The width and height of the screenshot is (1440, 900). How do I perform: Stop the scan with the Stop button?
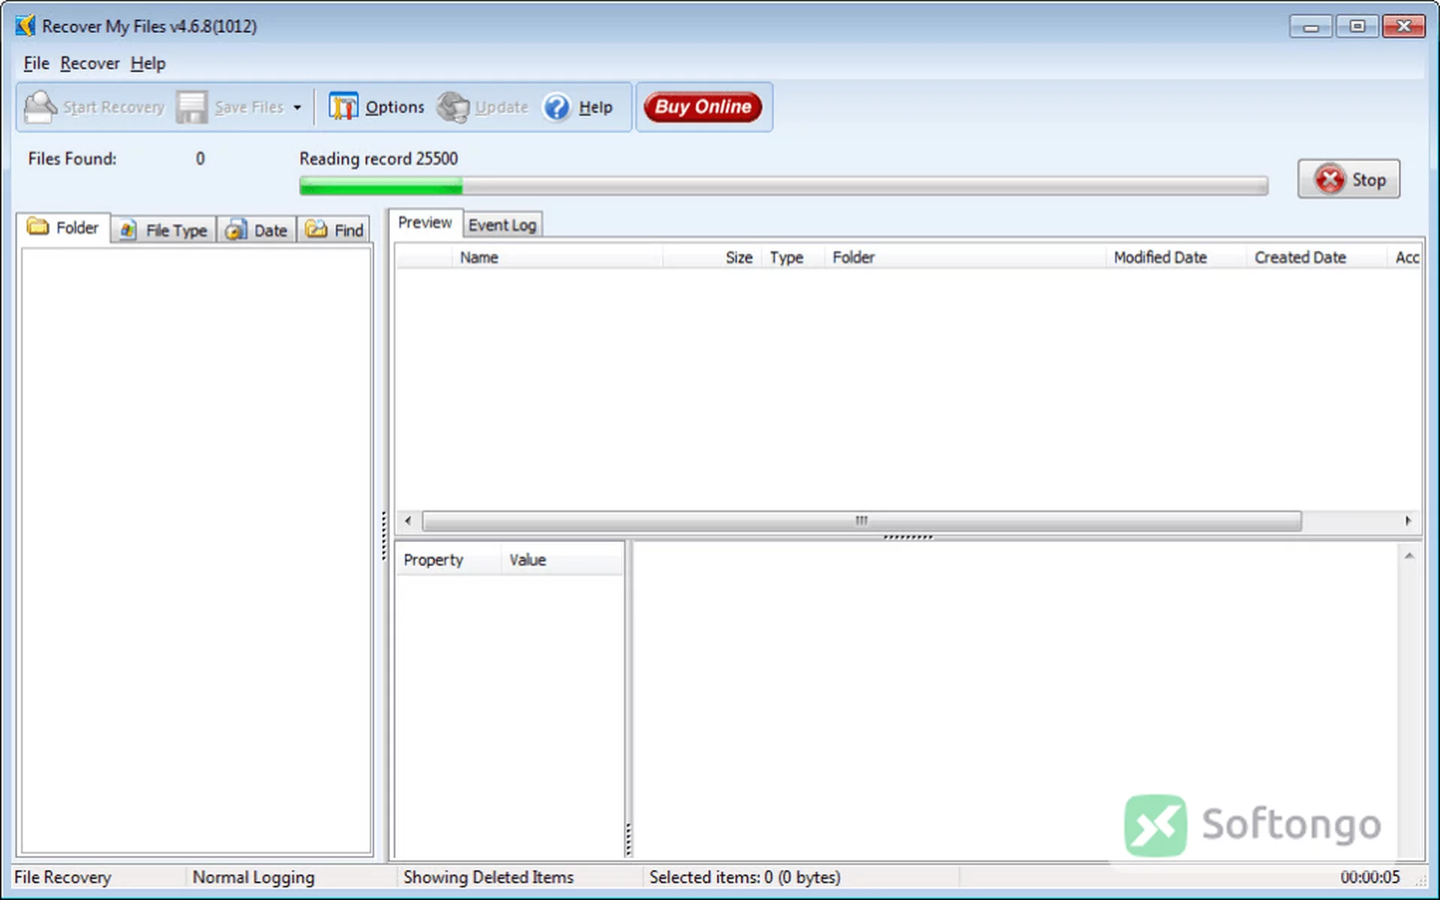pyautogui.click(x=1348, y=179)
